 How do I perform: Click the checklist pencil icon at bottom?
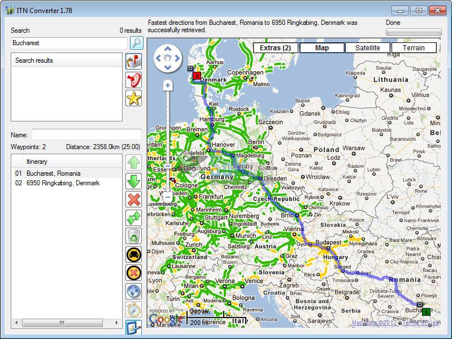point(134,327)
